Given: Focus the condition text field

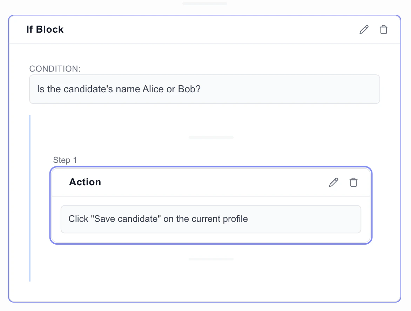Looking at the screenshot, I should click(204, 89).
